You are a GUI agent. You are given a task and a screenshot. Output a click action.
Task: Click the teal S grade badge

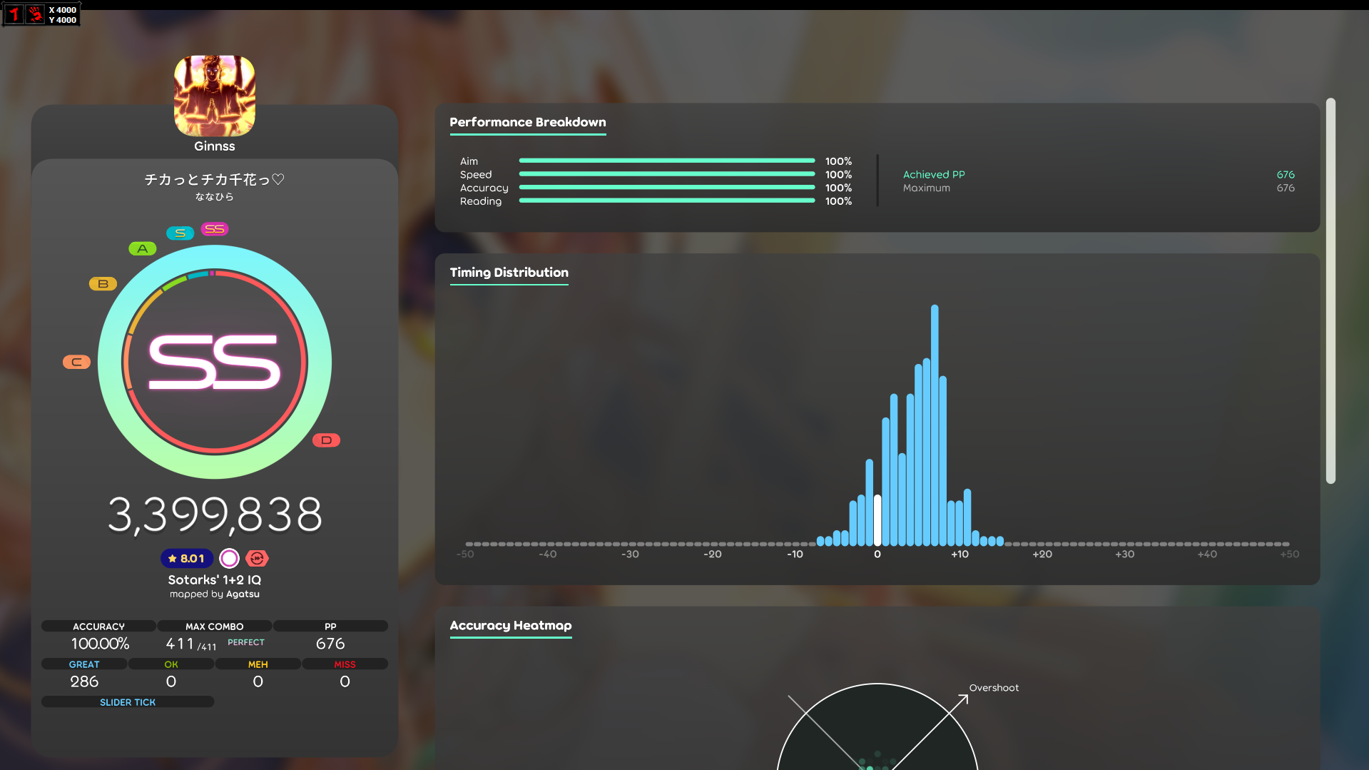click(x=180, y=233)
